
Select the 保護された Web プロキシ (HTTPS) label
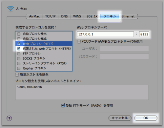pyautogui.click(x=47, y=49)
